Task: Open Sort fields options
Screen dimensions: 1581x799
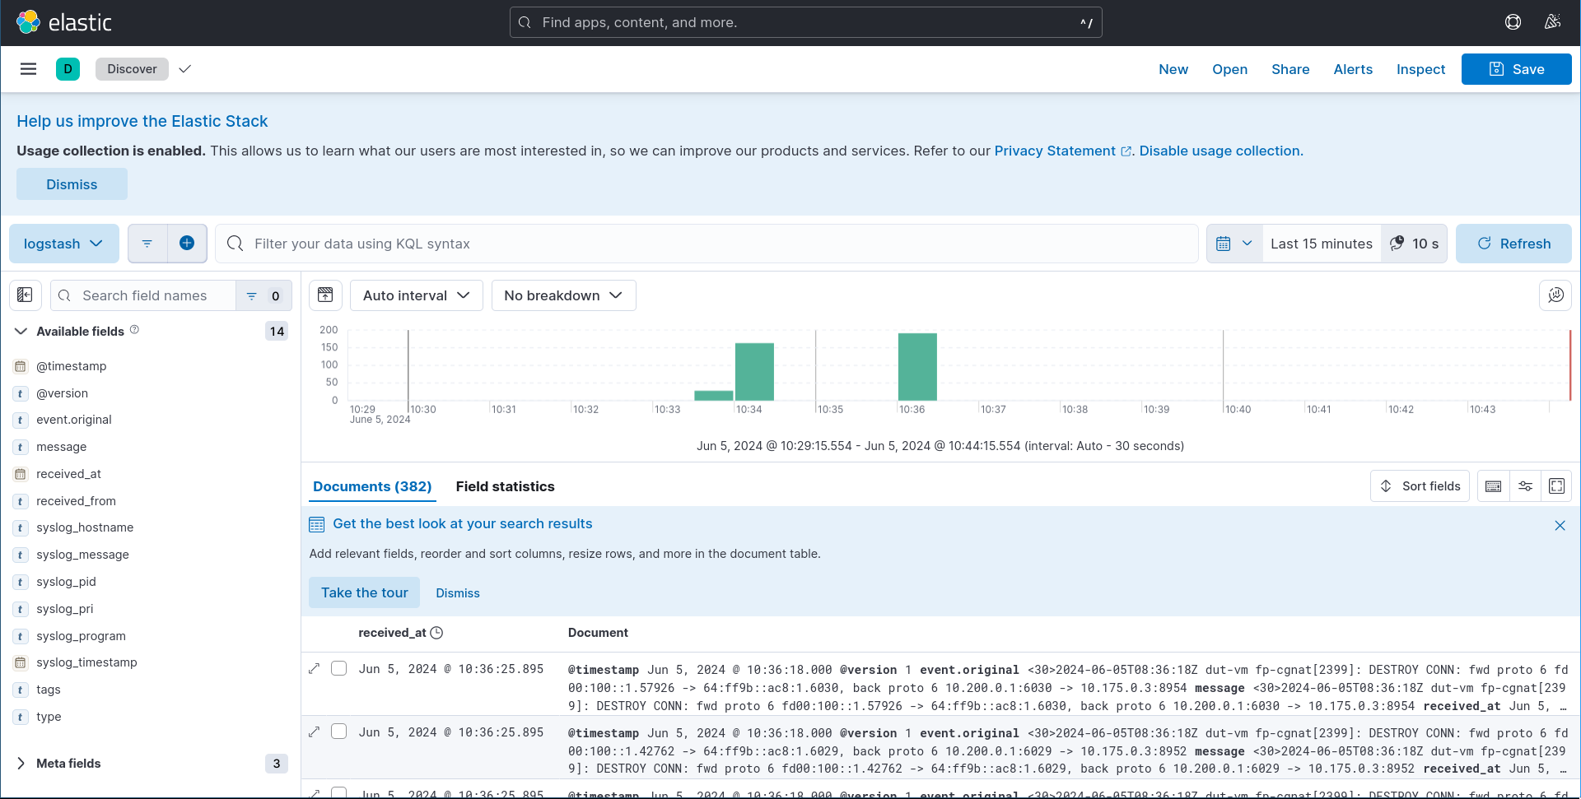Action: pos(1420,486)
